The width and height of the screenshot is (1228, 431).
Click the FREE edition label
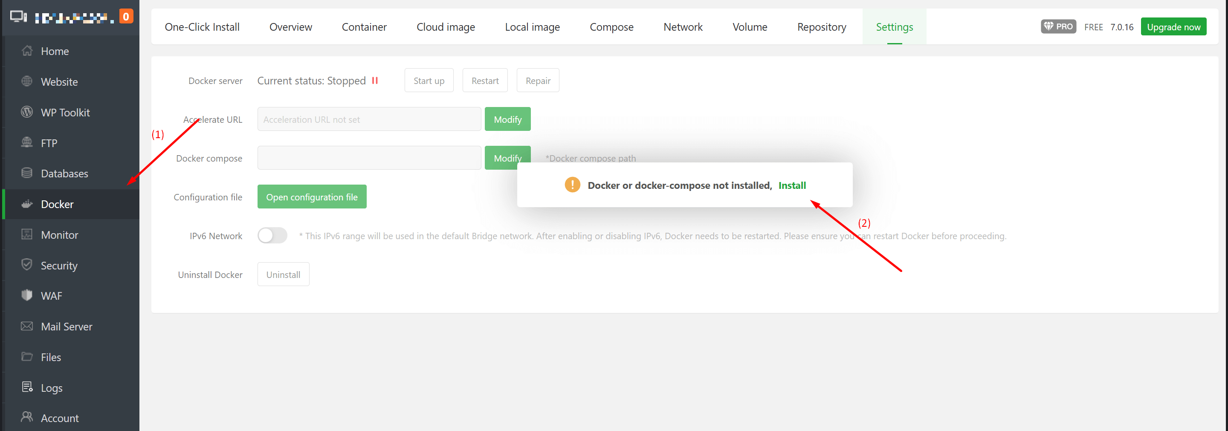(x=1094, y=27)
